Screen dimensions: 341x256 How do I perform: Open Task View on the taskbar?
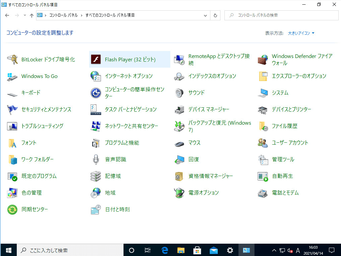(x=147, y=250)
